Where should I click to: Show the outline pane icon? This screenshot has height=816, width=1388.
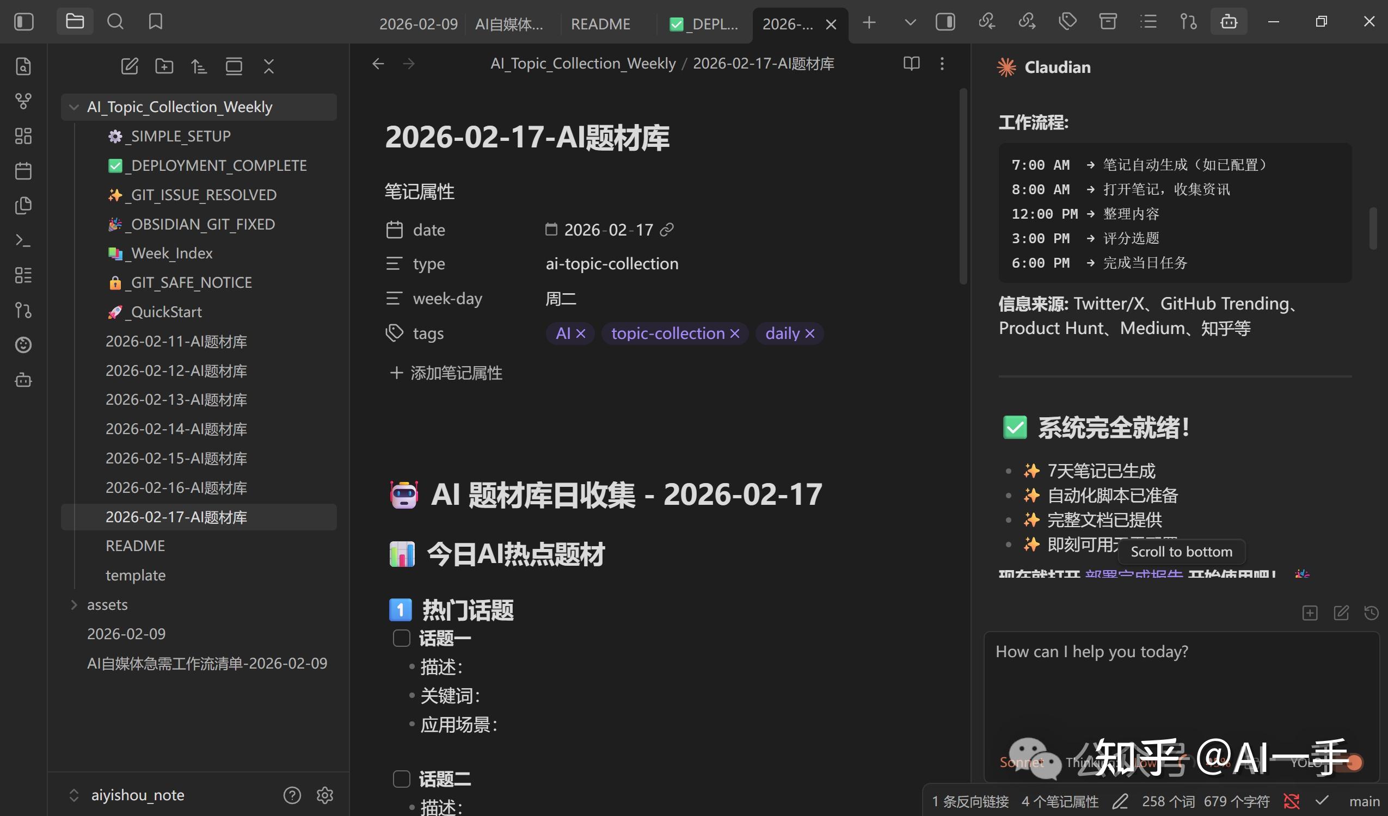tap(1148, 22)
